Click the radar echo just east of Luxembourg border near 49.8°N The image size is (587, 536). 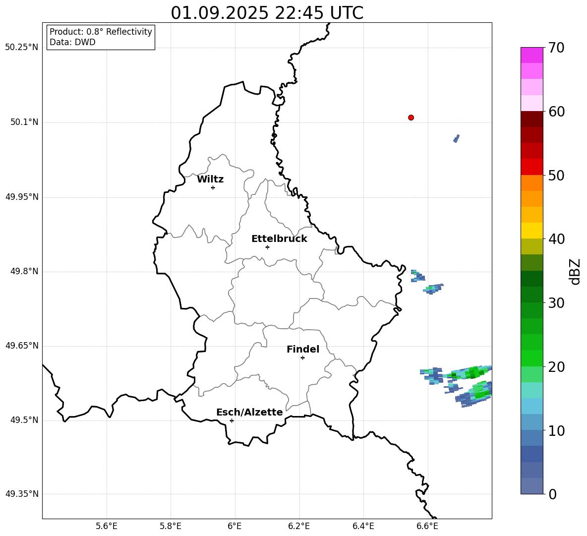coord(418,276)
